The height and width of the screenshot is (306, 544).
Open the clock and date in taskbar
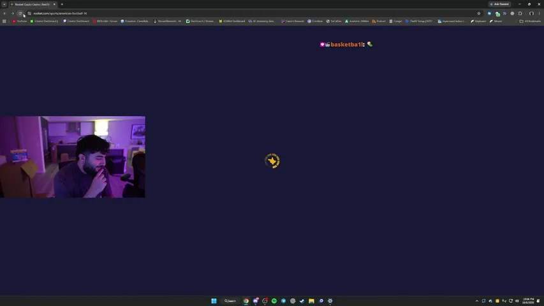(x=529, y=301)
